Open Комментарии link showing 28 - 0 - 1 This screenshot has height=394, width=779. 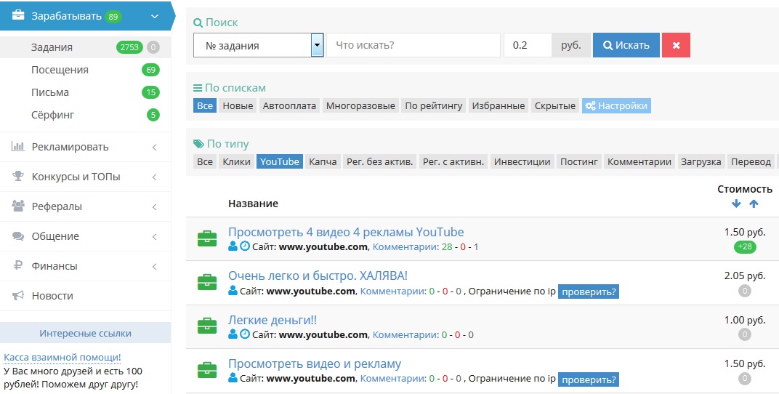[406, 246]
